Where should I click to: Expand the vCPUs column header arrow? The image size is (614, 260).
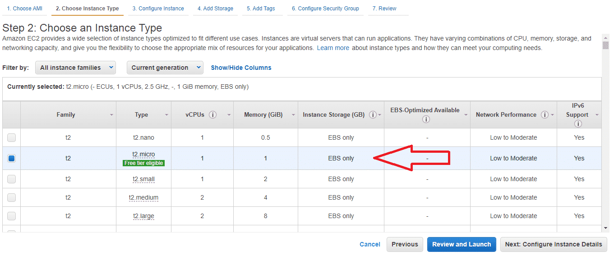pyautogui.click(x=229, y=115)
